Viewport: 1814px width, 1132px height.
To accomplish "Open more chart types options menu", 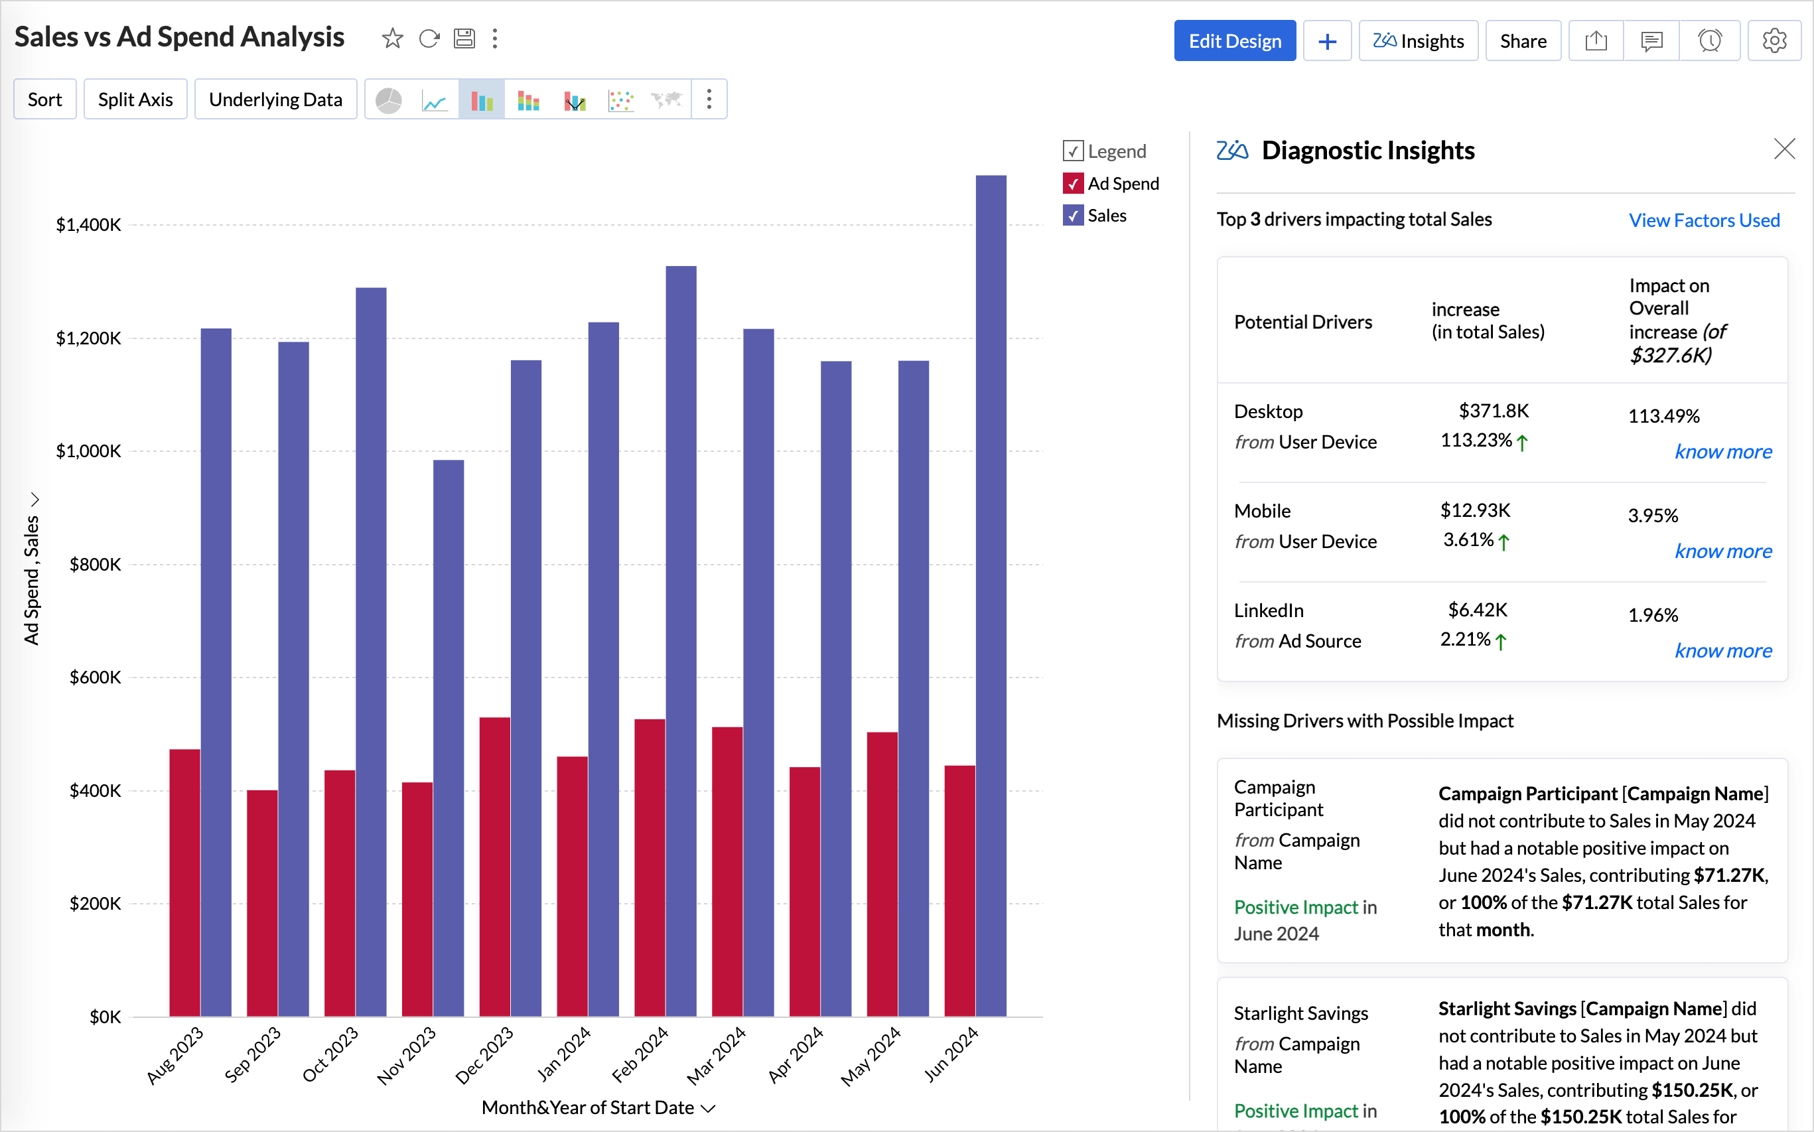I will point(709,100).
